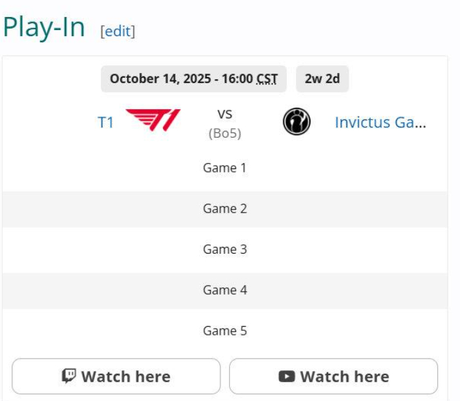
Task: Select the Game 1 row
Action: (225, 168)
